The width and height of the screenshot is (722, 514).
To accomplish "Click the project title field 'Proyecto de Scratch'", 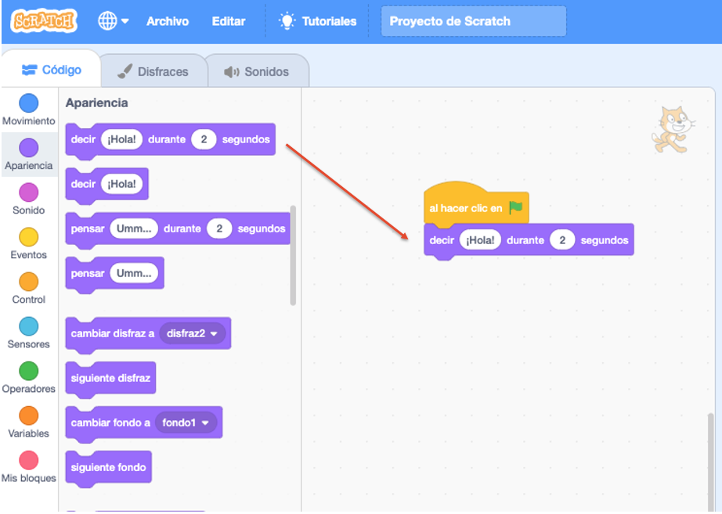I will pyautogui.click(x=473, y=21).
